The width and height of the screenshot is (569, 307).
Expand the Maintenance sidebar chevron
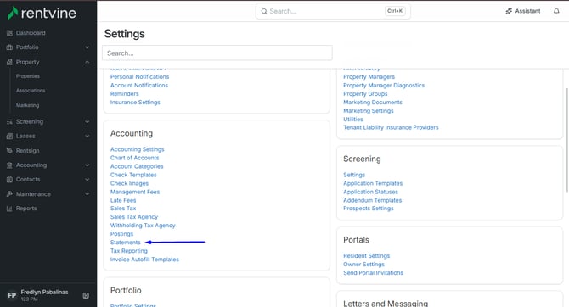coord(87,194)
